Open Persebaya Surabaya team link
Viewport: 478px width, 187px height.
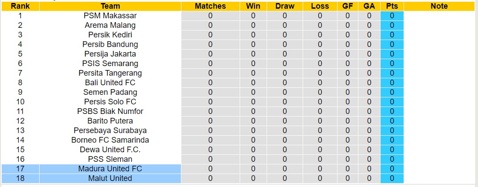pyautogui.click(x=110, y=130)
